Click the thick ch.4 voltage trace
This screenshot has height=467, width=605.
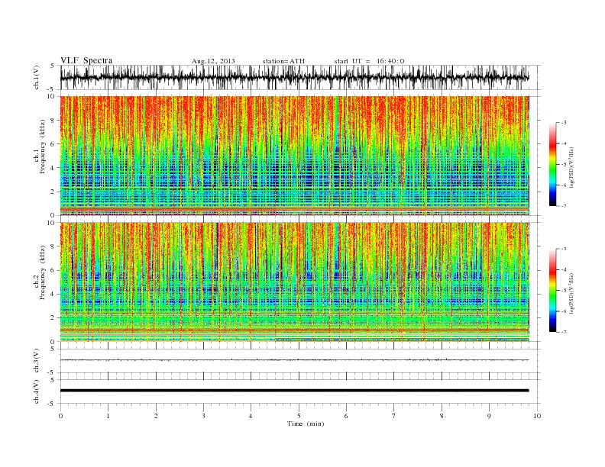coord(294,391)
